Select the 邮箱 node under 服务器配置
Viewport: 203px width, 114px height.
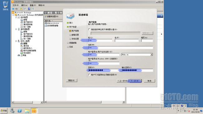pyautogui.click(x=25, y=32)
